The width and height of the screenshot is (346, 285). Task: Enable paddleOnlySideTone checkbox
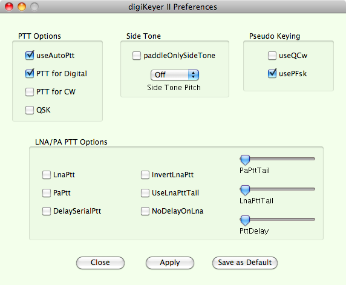[x=137, y=56]
